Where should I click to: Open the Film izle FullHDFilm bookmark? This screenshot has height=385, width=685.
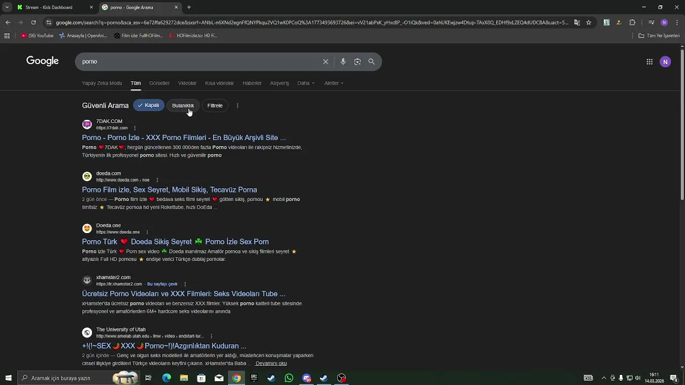point(139,36)
